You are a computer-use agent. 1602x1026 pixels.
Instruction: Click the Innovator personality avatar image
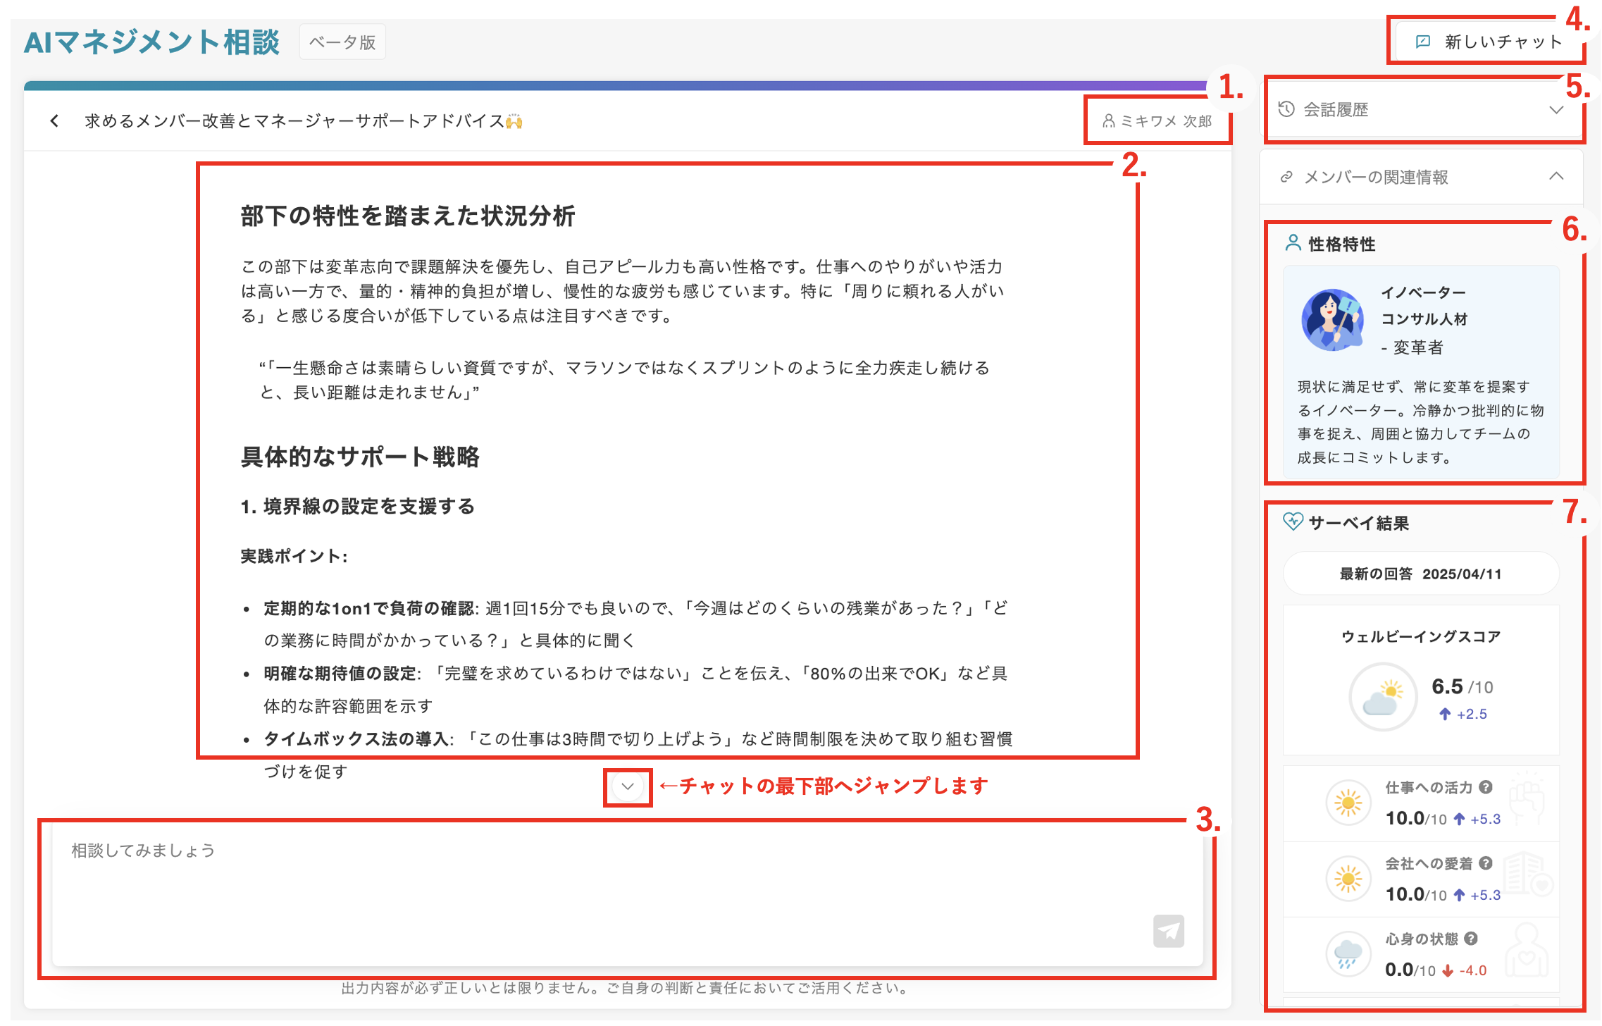tap(1331, 320)
